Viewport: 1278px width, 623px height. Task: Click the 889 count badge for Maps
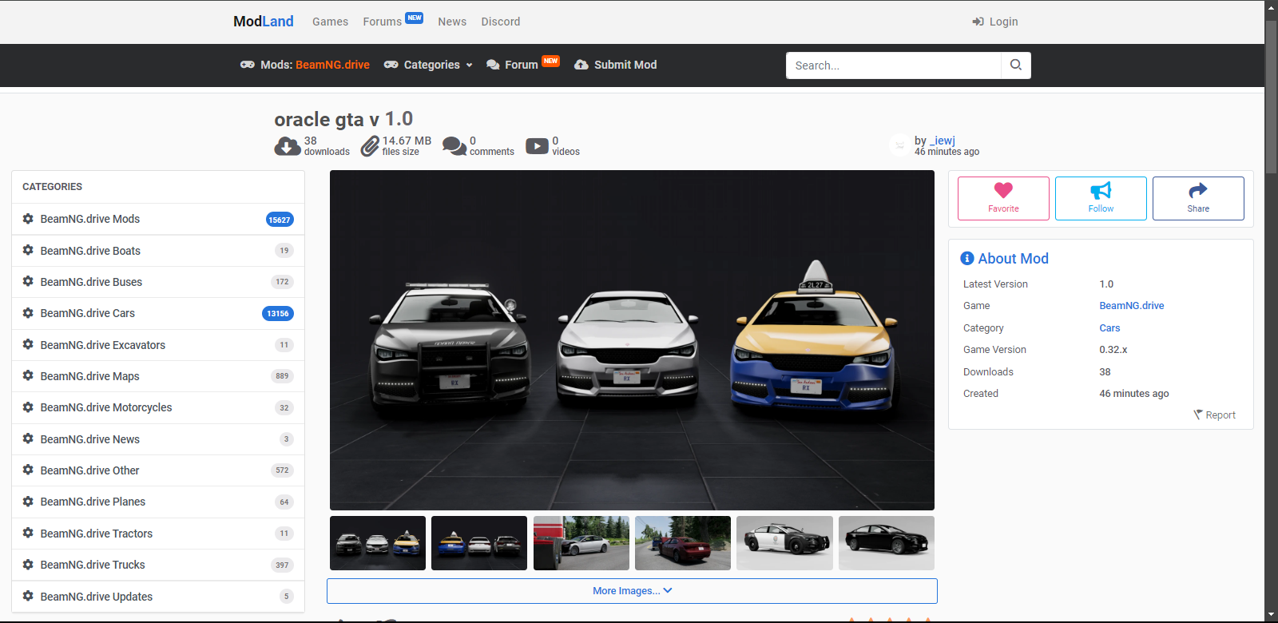(x=282, y=376)
